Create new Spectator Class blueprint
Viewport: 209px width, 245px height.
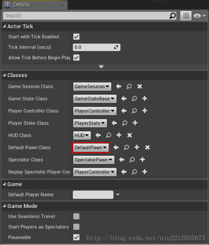tap(142, 160)
